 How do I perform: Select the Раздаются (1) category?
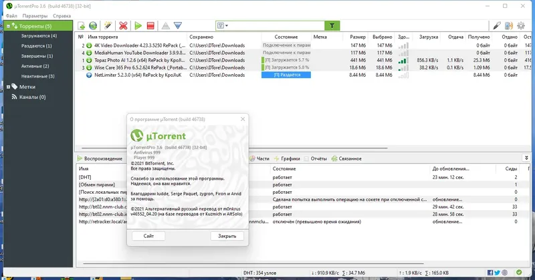pyautogui.click(x=37, y=45)
